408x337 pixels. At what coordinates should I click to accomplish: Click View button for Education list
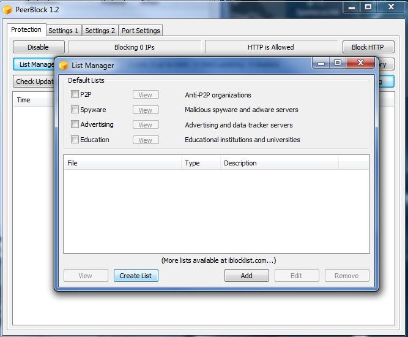(146, 140)
